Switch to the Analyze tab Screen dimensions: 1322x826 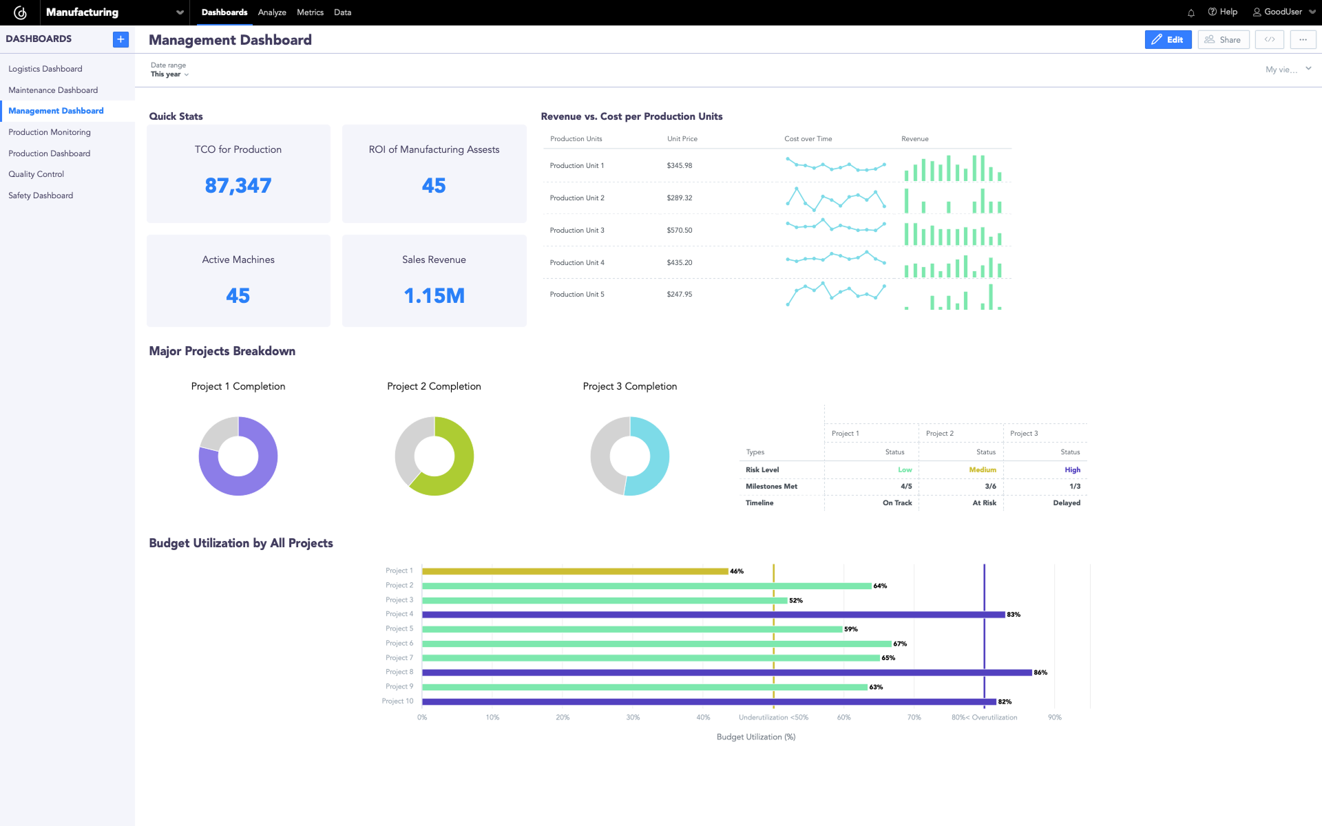(272, 12)
